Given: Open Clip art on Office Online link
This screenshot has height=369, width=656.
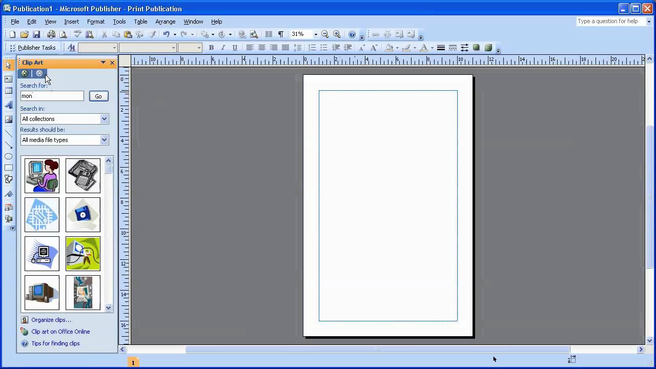Looking at the screenshot, I should (x=60, y=332).
